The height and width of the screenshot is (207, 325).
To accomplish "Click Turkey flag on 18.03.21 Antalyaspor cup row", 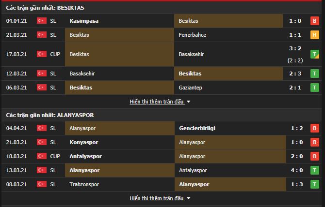I will tap(42, 156).
